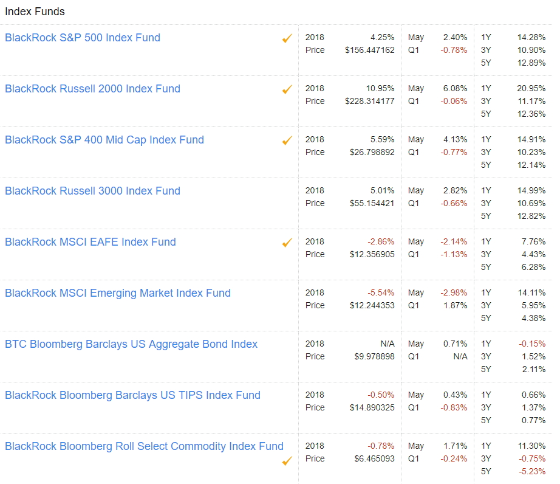Click the 6.08% May return value

[456, 89]
